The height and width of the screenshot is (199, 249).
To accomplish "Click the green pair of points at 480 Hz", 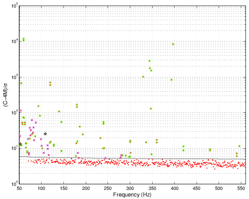I will point(210,150).
